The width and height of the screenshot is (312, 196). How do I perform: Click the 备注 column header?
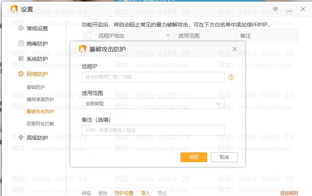click(x=245, y=36)
